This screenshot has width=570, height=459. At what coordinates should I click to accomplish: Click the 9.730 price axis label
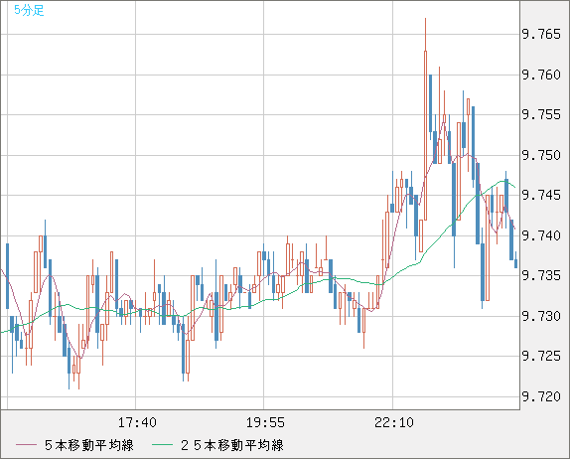(x=541, y=316)
